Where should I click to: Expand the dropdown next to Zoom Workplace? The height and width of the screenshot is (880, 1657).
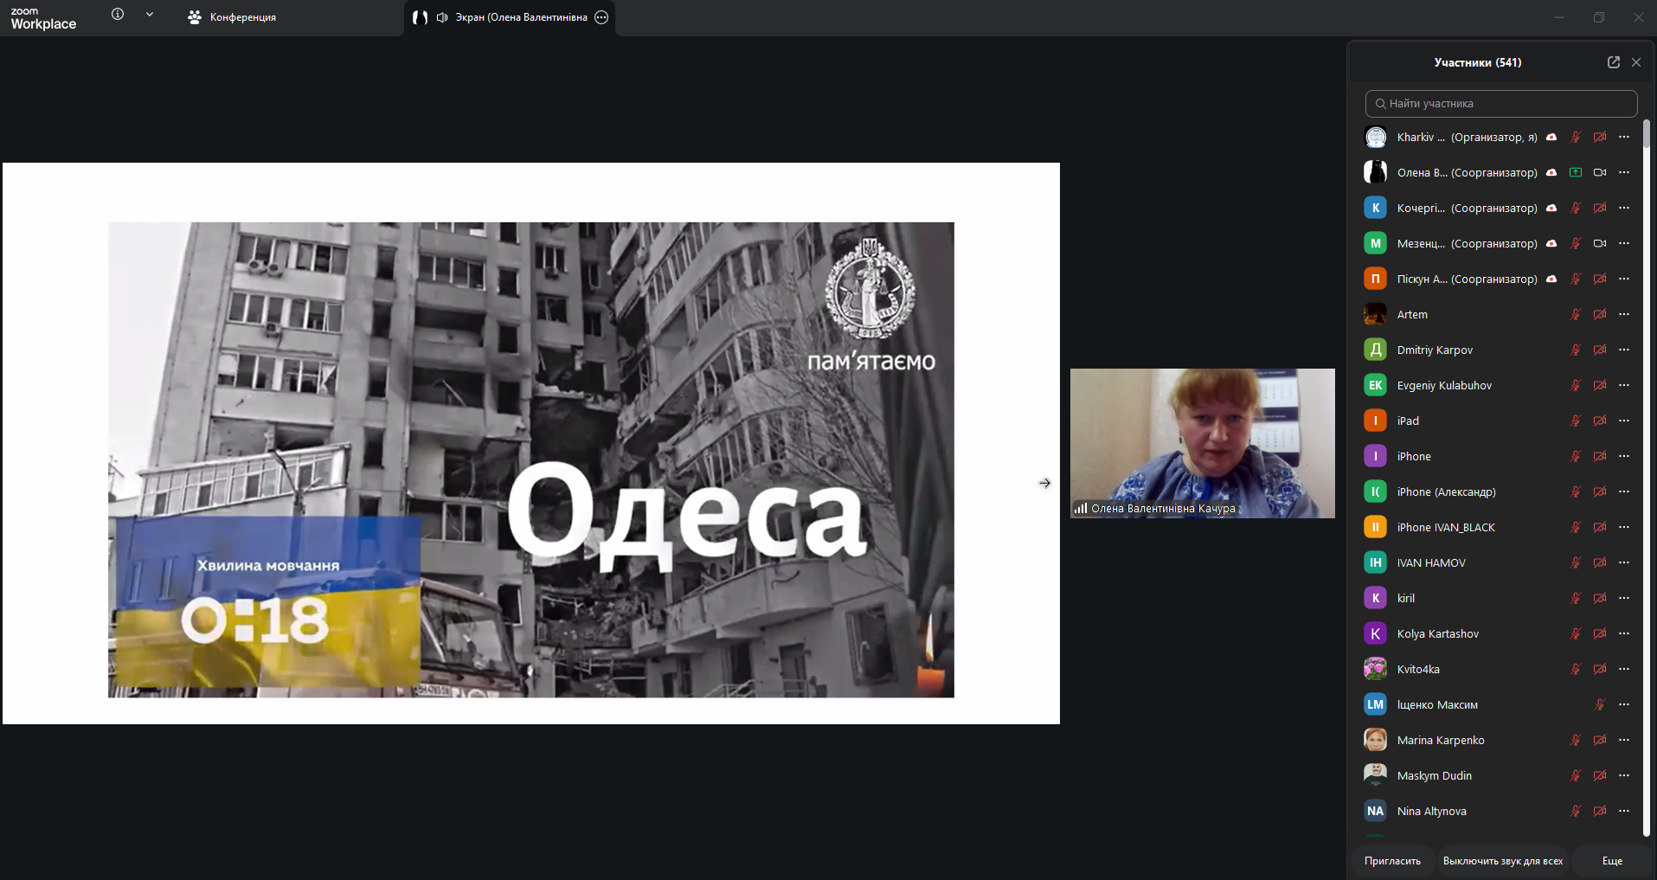[x=150, y=14]
